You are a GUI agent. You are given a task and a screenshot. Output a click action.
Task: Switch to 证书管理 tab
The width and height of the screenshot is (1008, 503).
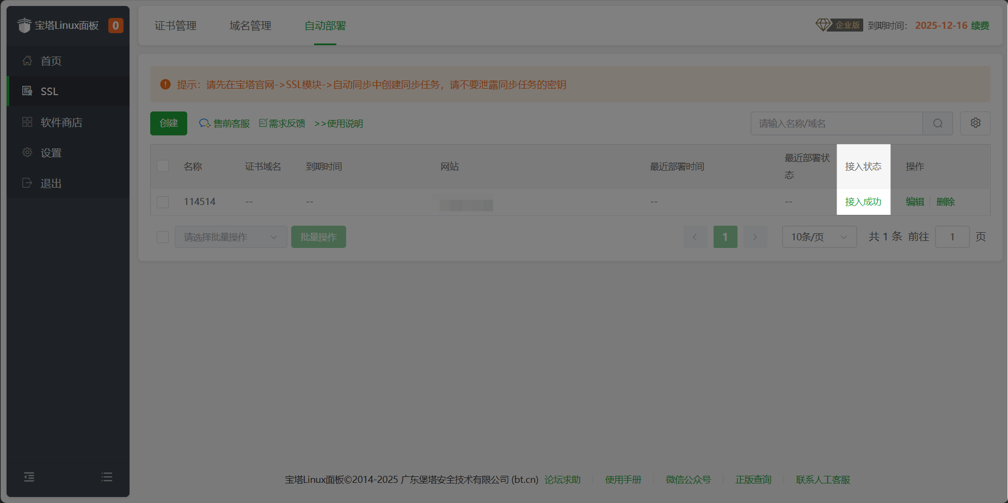[x=175, y=26]
